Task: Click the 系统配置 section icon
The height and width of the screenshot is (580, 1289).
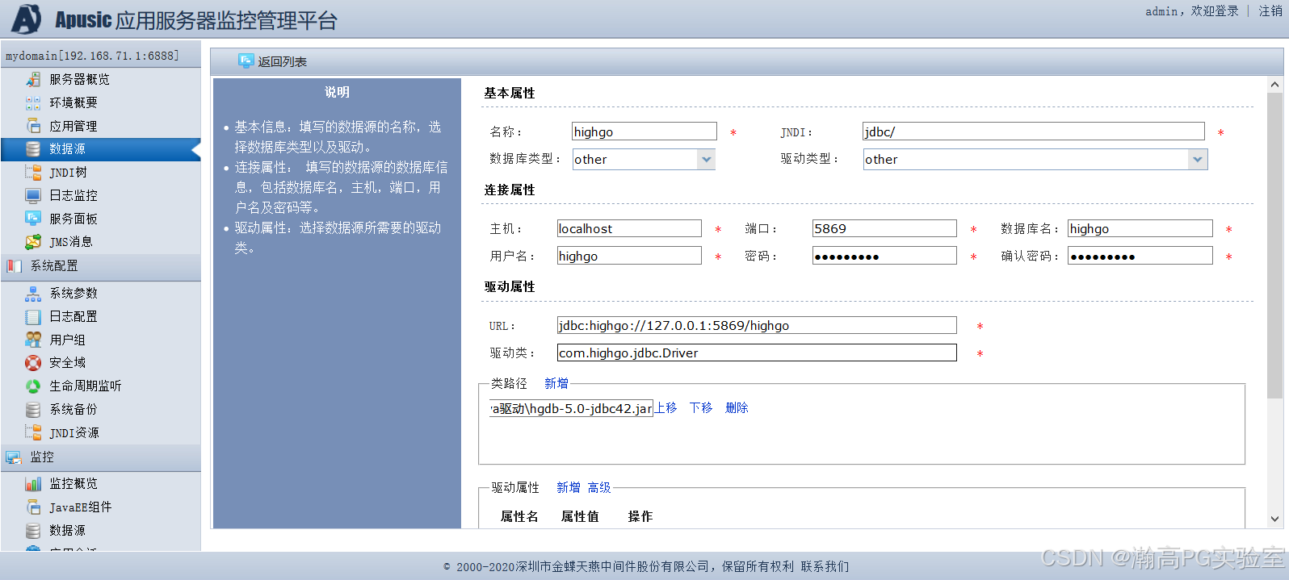Action: click(x=14, y=266)
